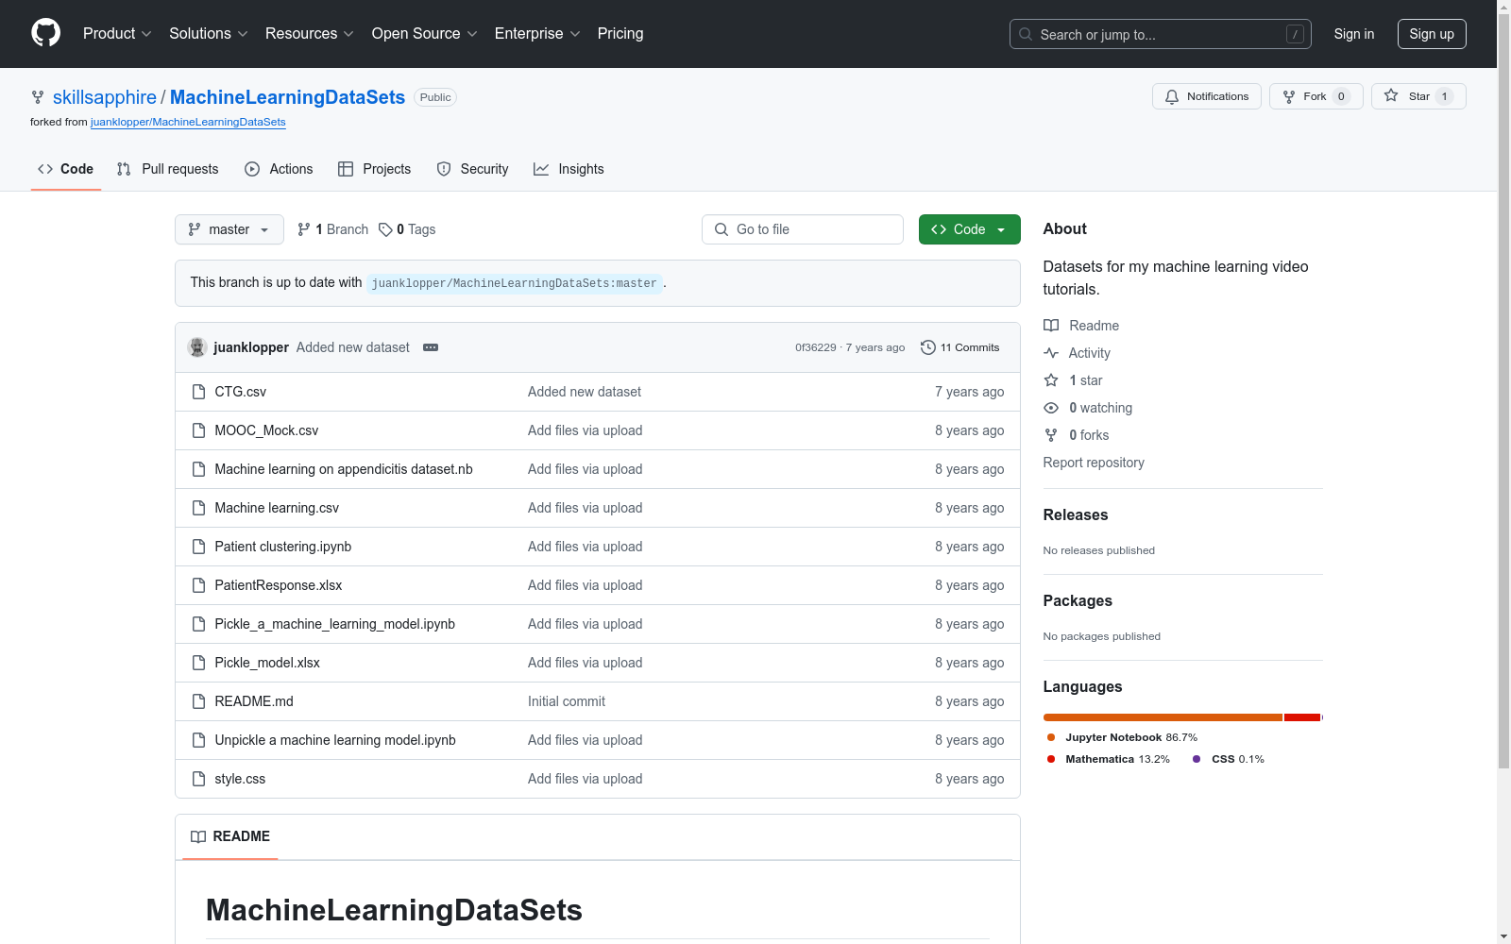This screenshot has height=944, width=1511.
Task: Click the Notifications button
Action: pyautogui.click(x=1207, y=96)
